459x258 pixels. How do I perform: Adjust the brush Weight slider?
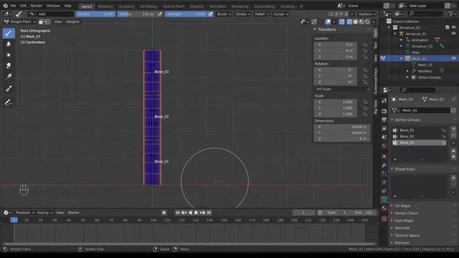pyautogui.click(x=95, y=14)
